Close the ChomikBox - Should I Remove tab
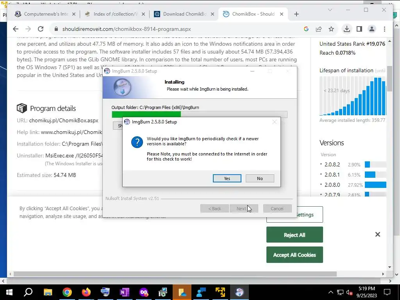Screen dimensions: 400x300 [281, 14]
